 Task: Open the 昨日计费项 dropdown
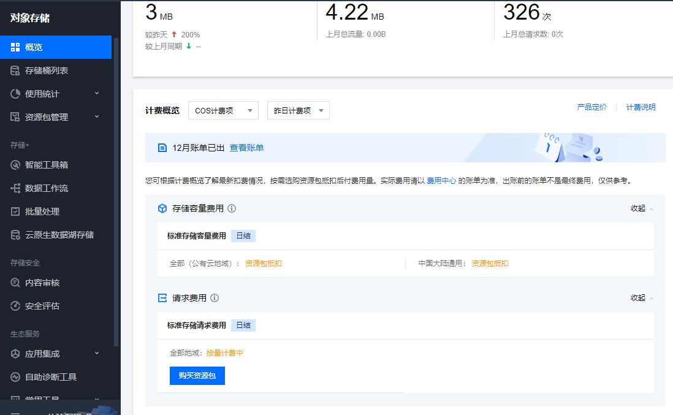pos(298,110)
